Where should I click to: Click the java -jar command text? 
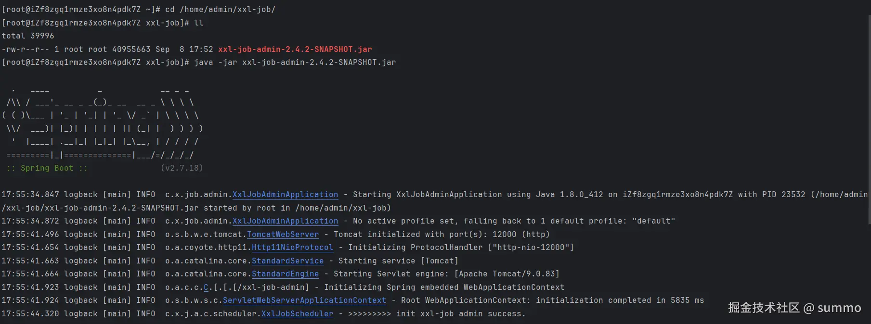295,62
